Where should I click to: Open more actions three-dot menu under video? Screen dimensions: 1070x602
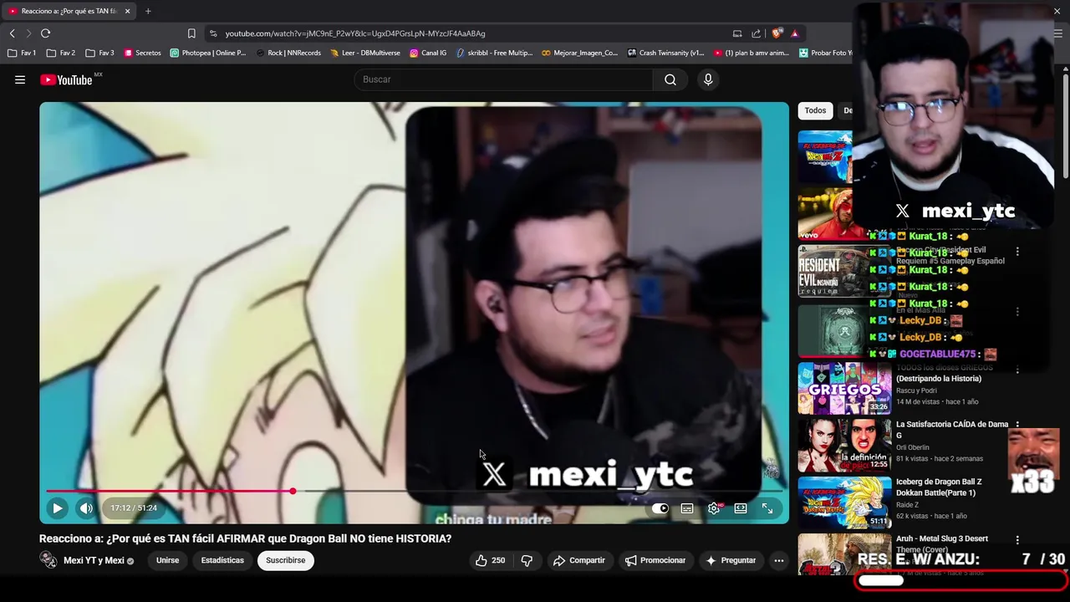coord(778,560)
